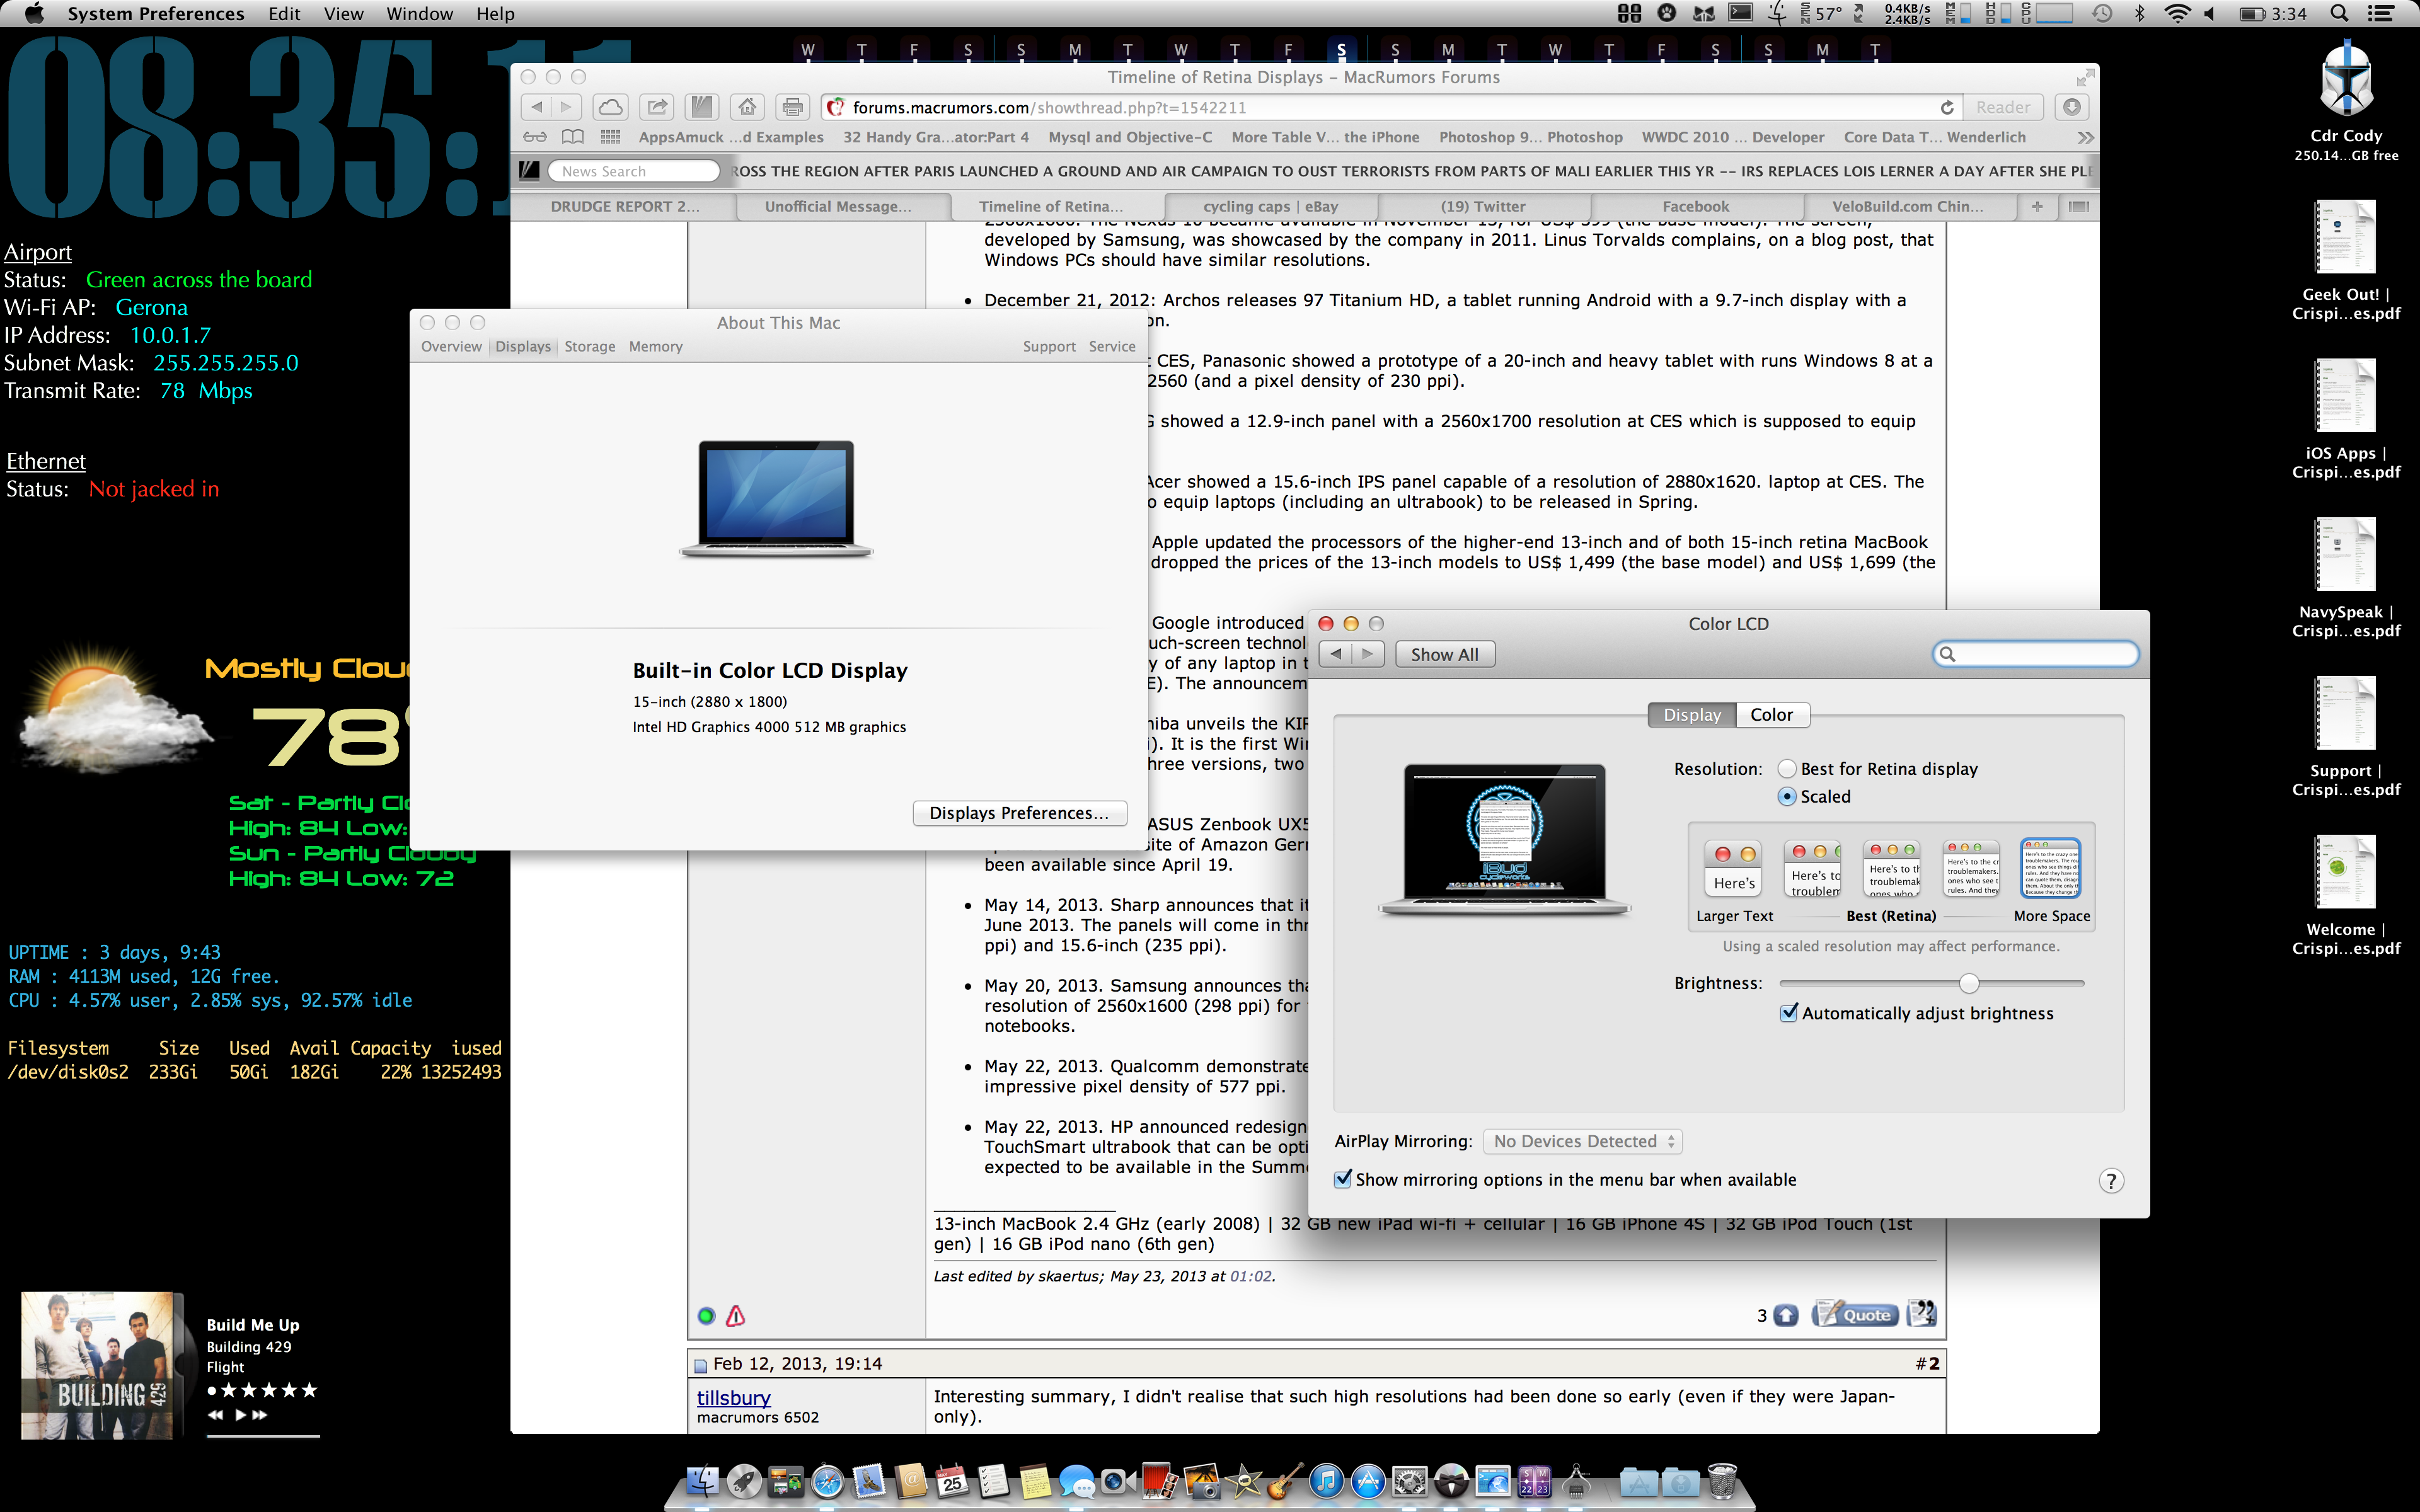Click the Safari address bar
Screen dimensions: 2420x1512
click(1390, 107)
